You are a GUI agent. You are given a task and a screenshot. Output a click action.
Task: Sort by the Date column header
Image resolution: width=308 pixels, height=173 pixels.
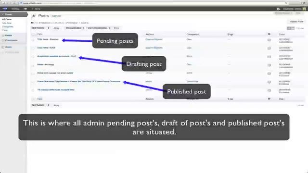pos(282,34)
